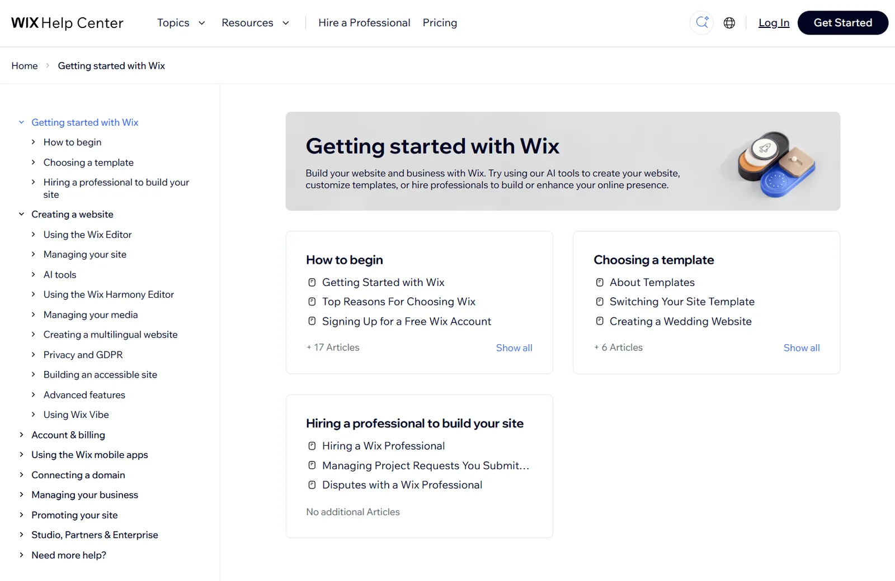The height and width of the screenshot is (581, 895).
Task: Expand the Account & billing chevron
Action: 21,435
